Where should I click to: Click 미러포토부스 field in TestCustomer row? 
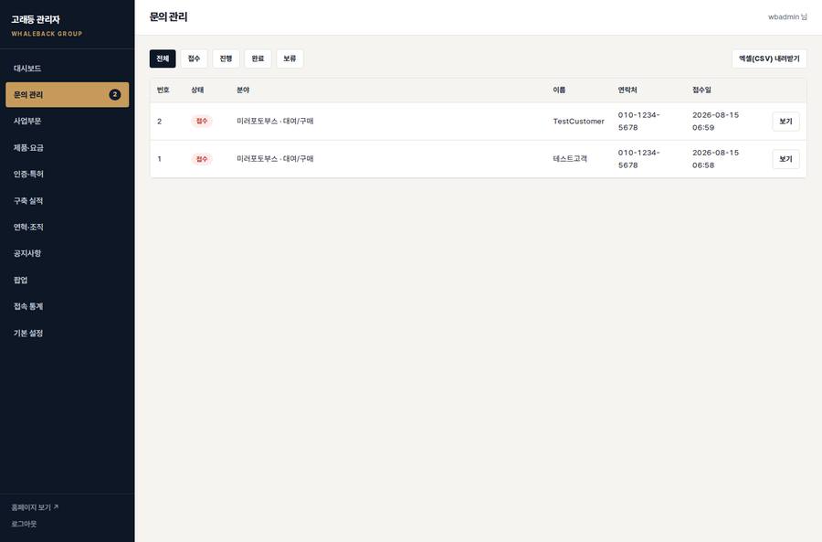(275, 122)
